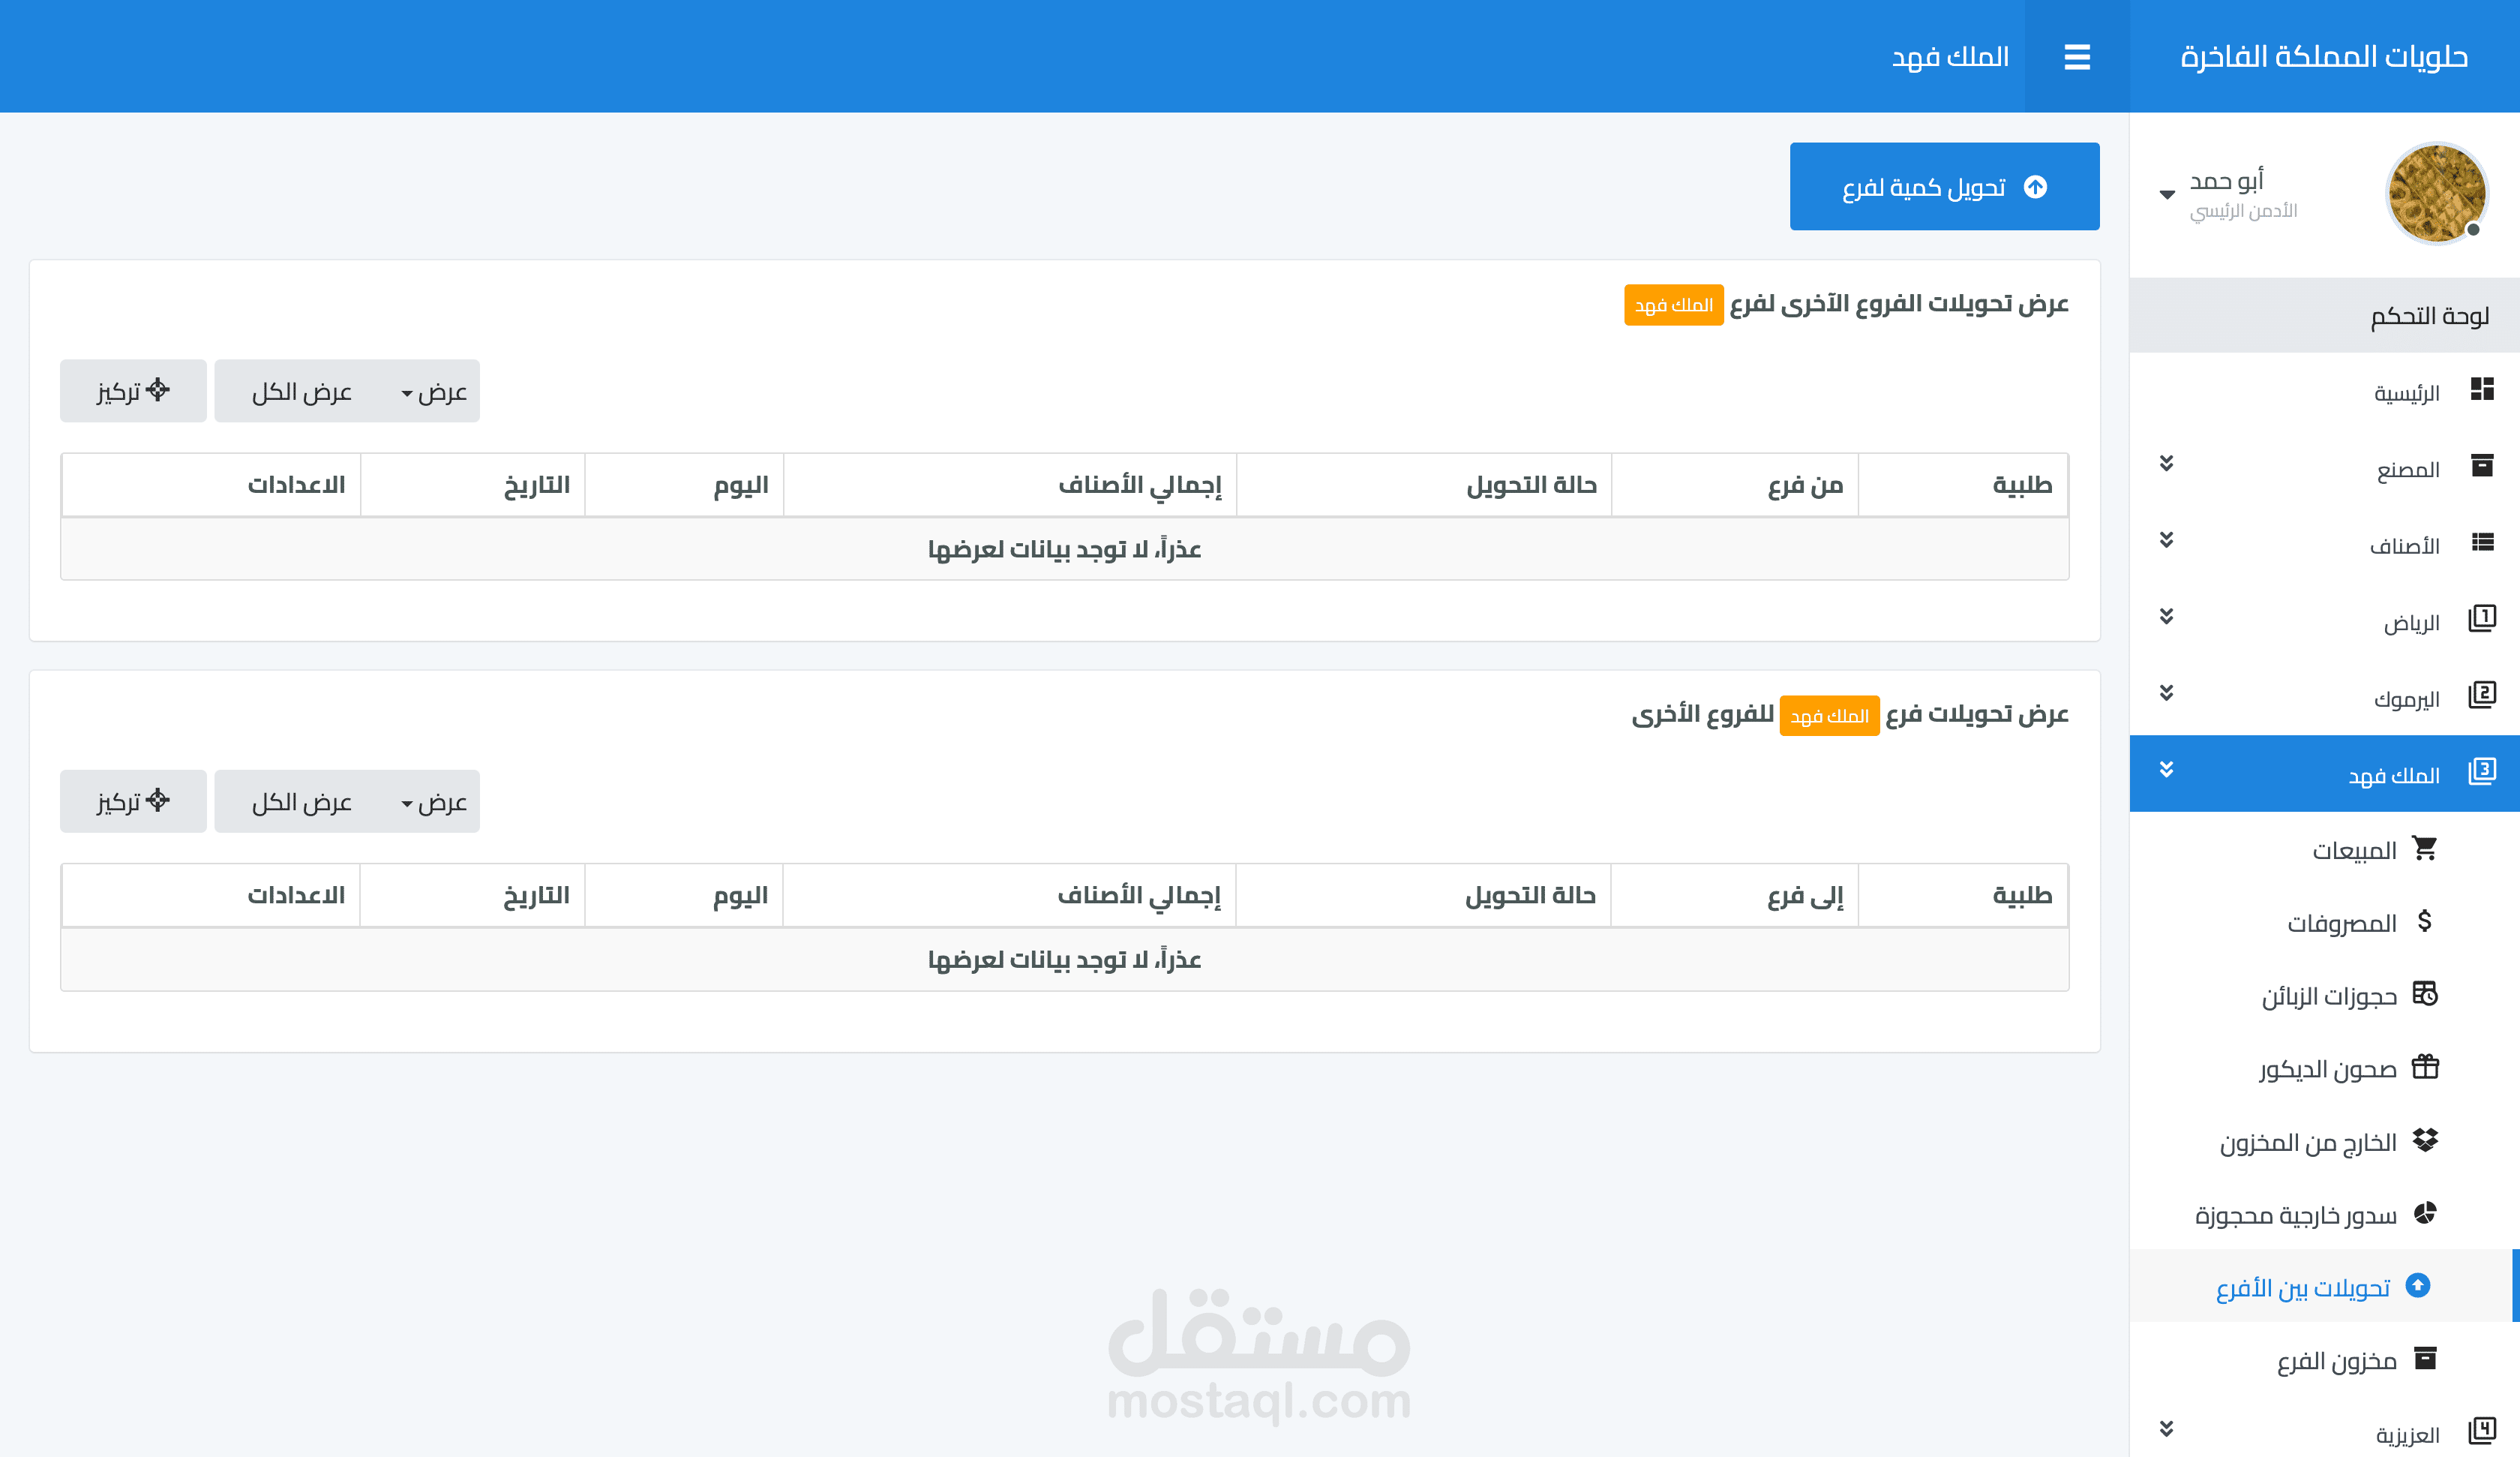Image resolution: width=2520 pixels, height=1457 pixels.
Task: Open the عرض dropdown in the second table
Action: pos(434,801)
